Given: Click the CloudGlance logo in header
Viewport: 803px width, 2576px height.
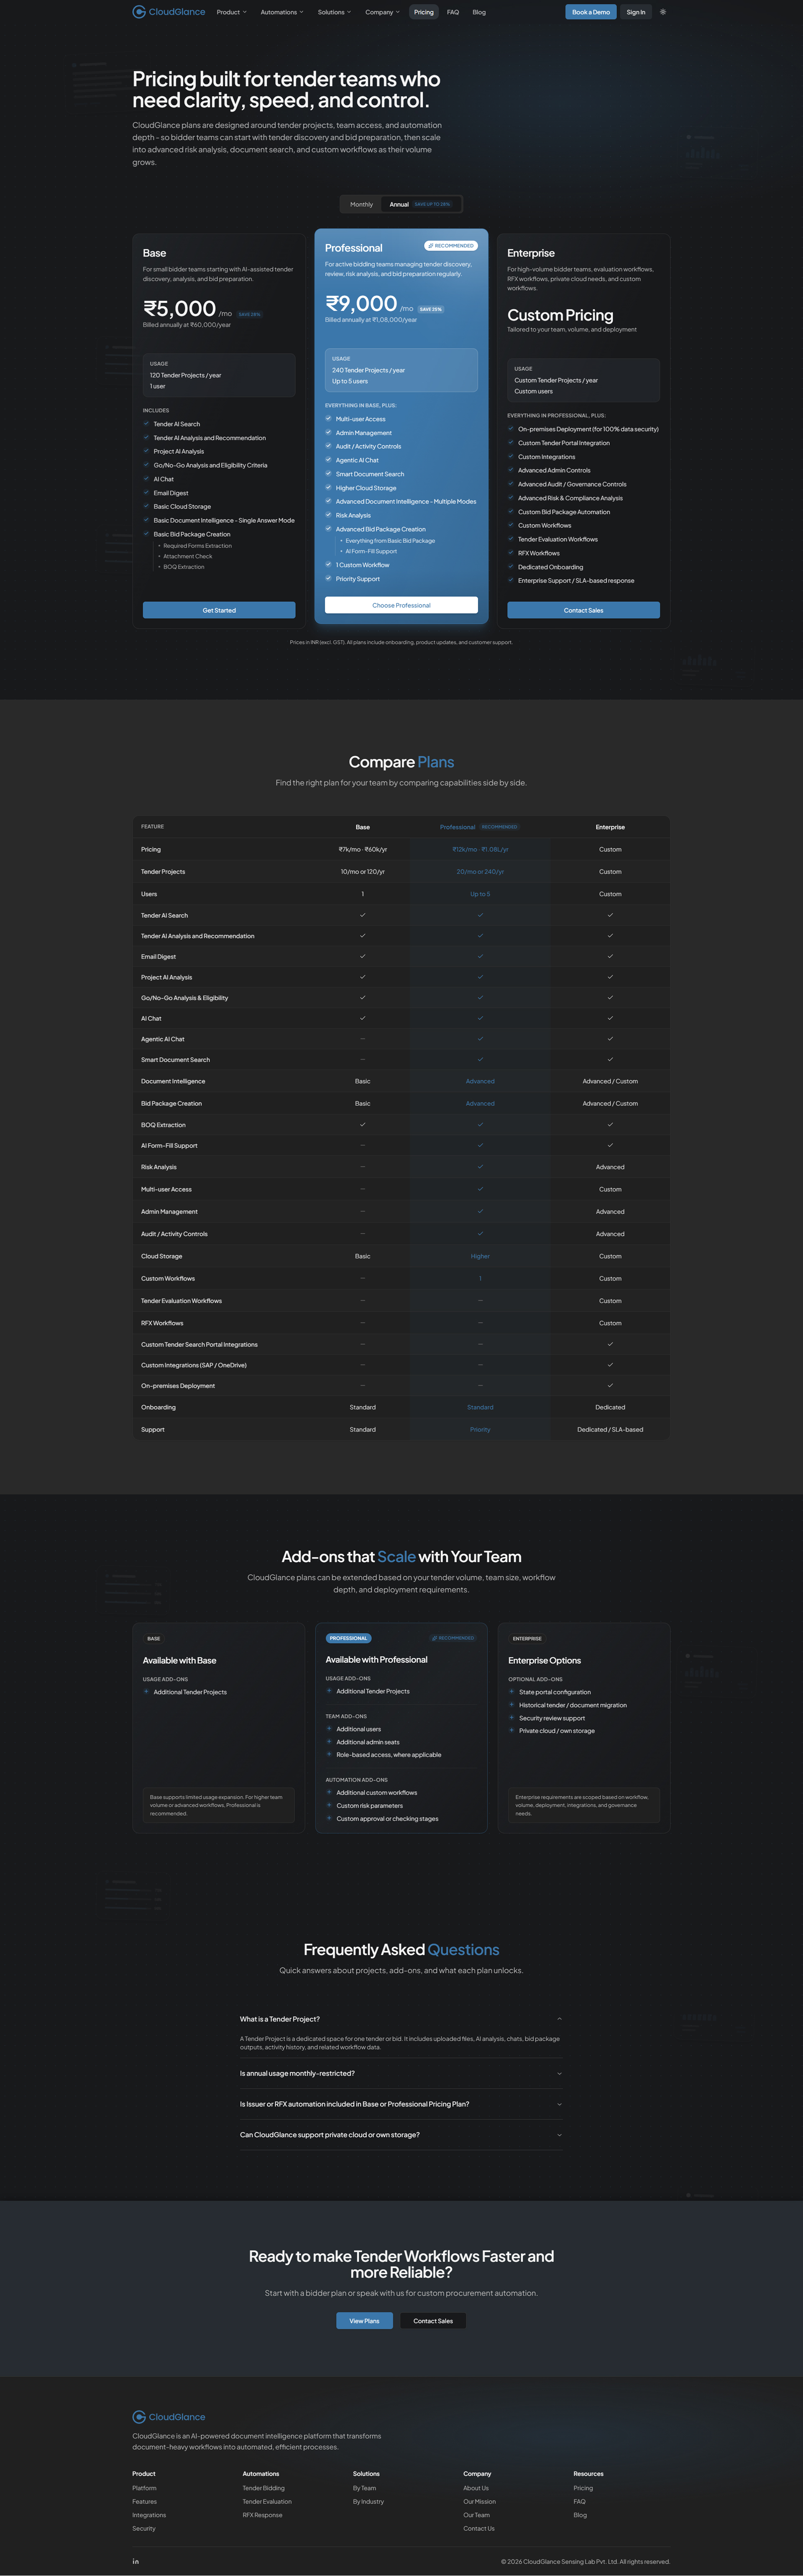Looking at the screenshot, I should click(x=169, y=12).
